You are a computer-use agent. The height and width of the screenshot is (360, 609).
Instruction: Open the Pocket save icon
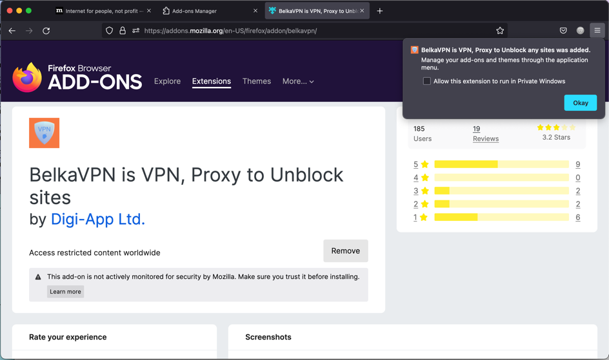click(x=563, y=31)
